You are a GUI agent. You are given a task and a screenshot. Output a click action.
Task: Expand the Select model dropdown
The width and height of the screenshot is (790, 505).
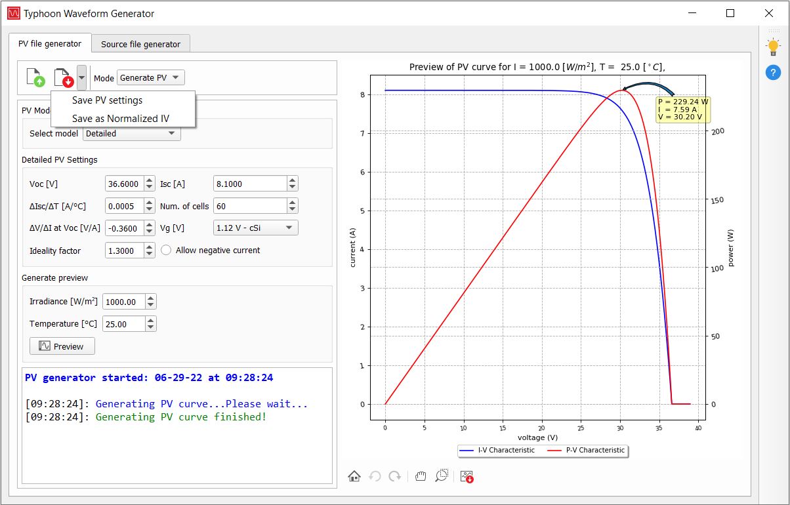131,133
